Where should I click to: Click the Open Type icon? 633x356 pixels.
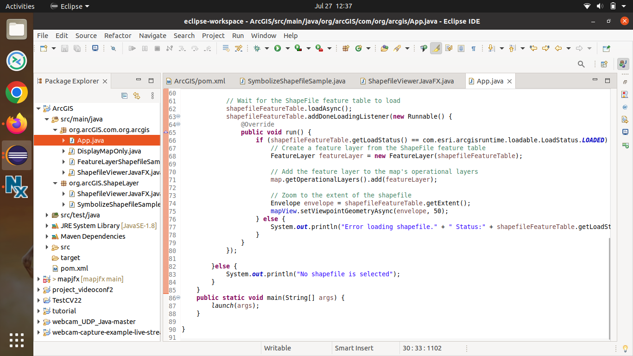tap(385, 48)
